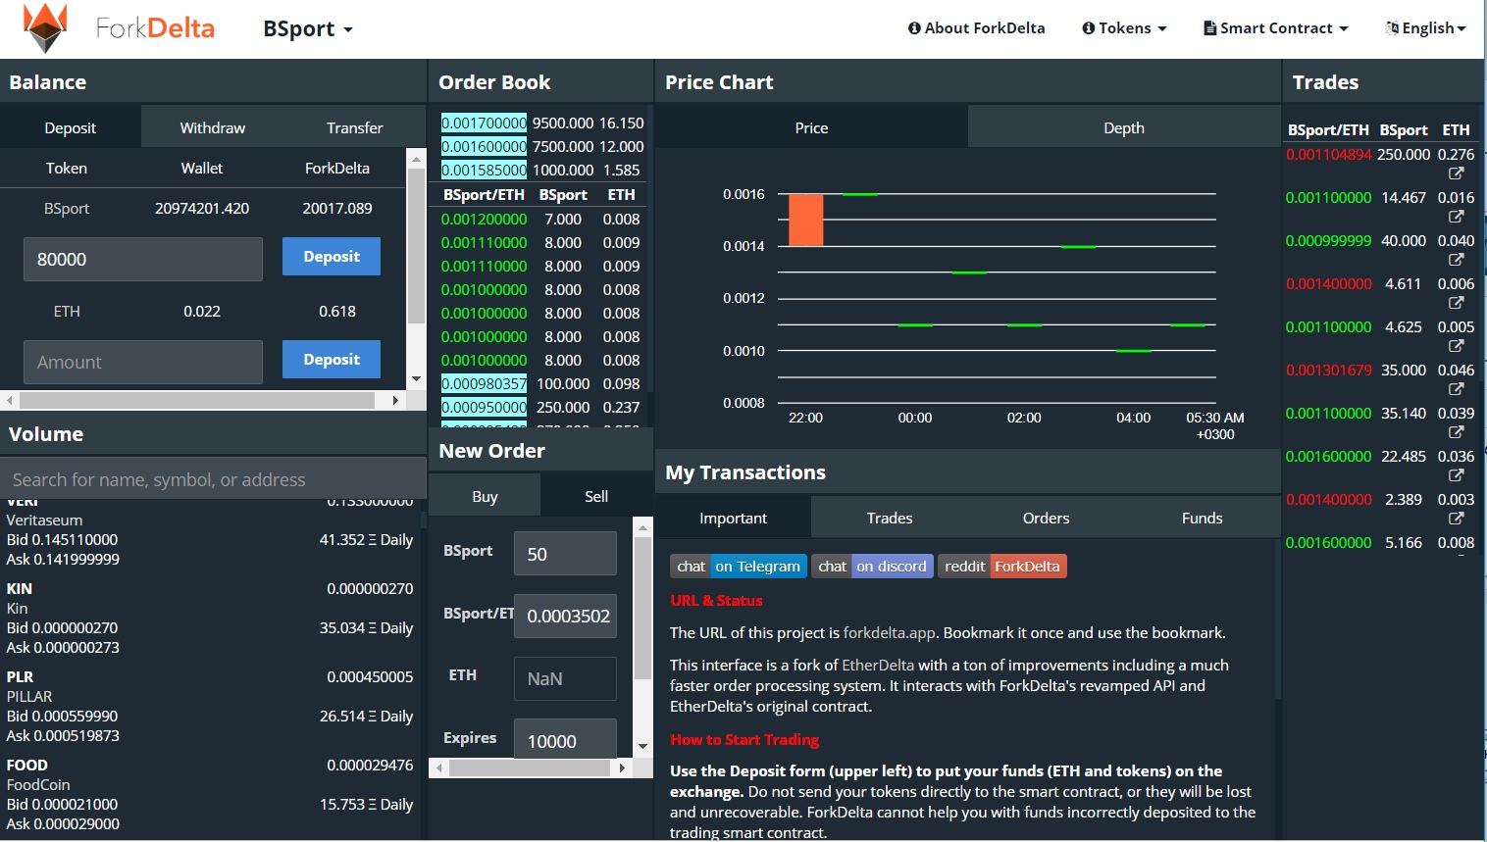This screenshot has width=1487, height=842.
Task: Select buy order at 0.001200000
Action: click(541, 219)
